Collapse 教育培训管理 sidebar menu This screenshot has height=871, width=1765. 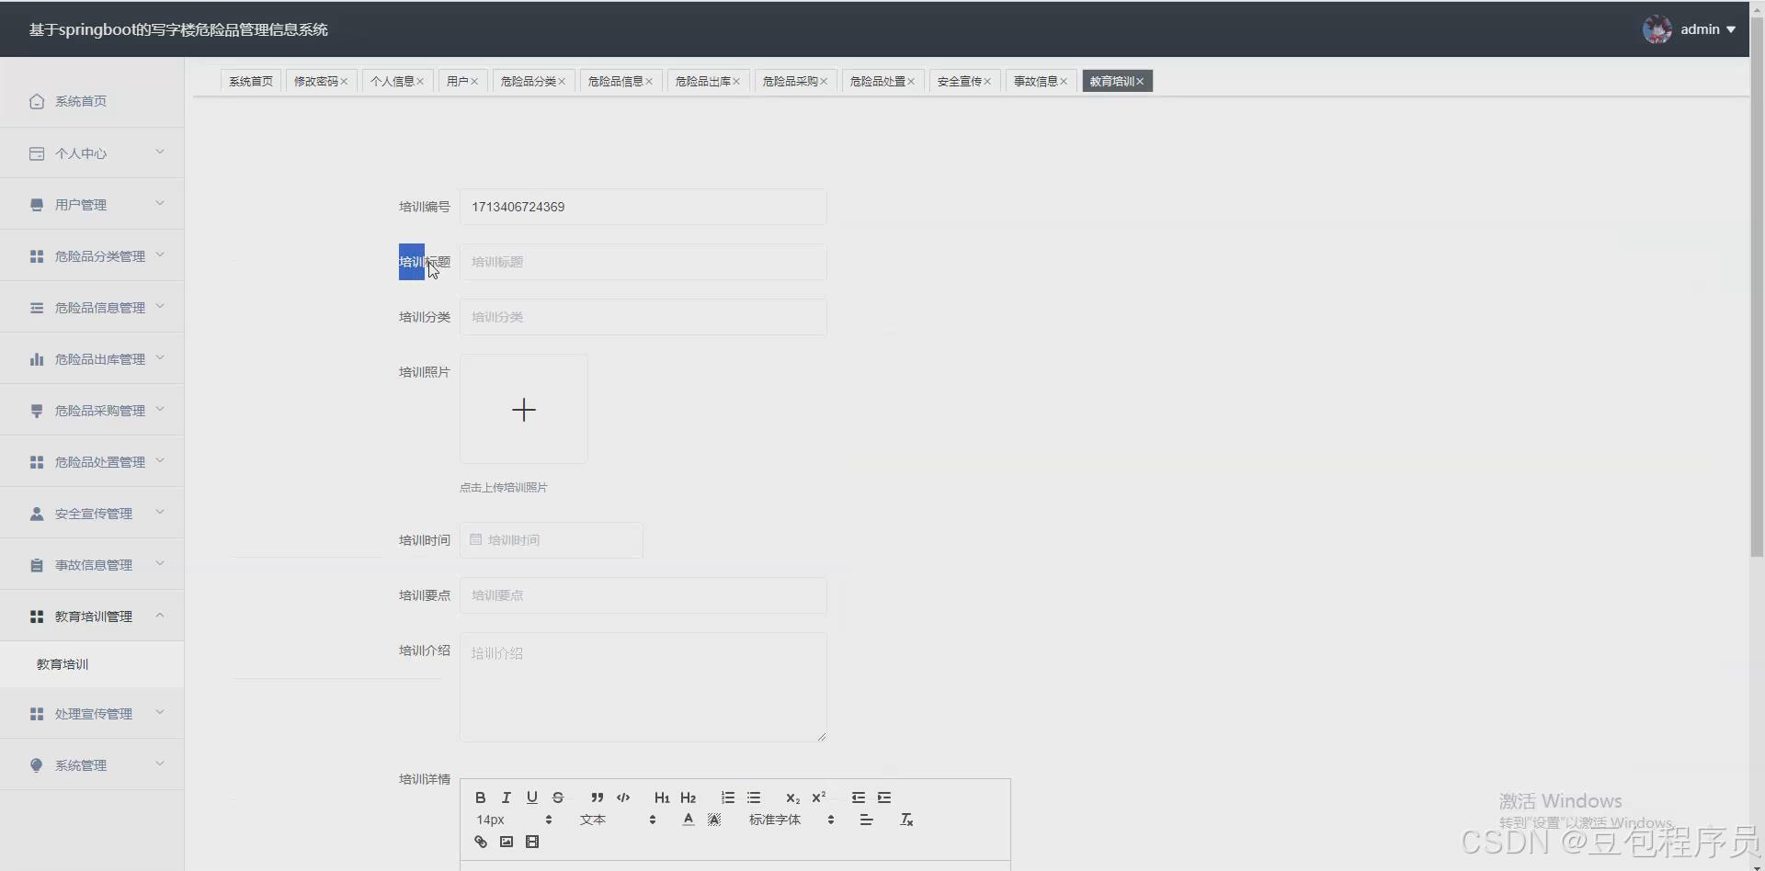92,616
